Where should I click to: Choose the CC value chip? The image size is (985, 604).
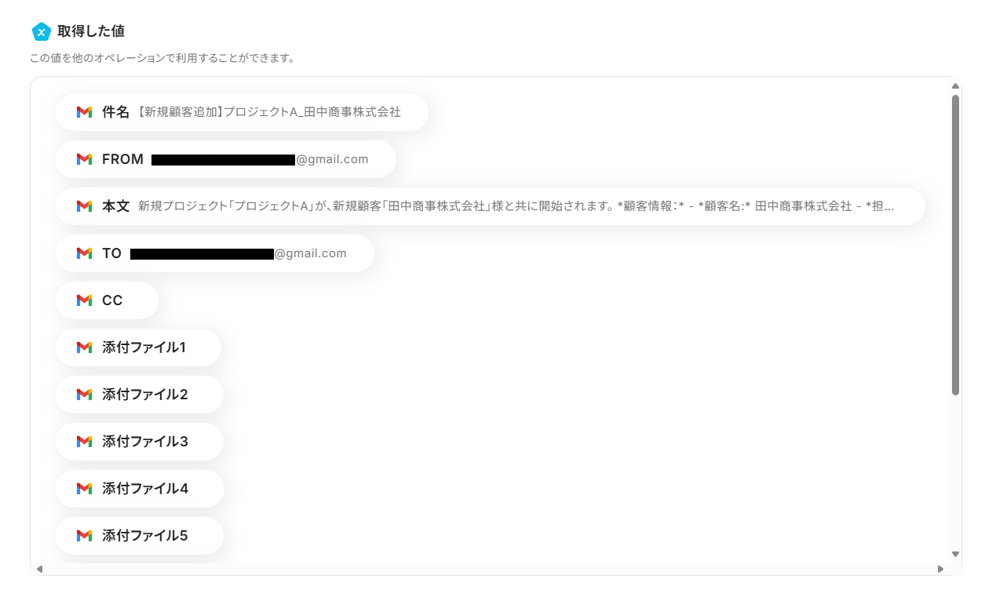pyautogui.click(x=107, y=300)
